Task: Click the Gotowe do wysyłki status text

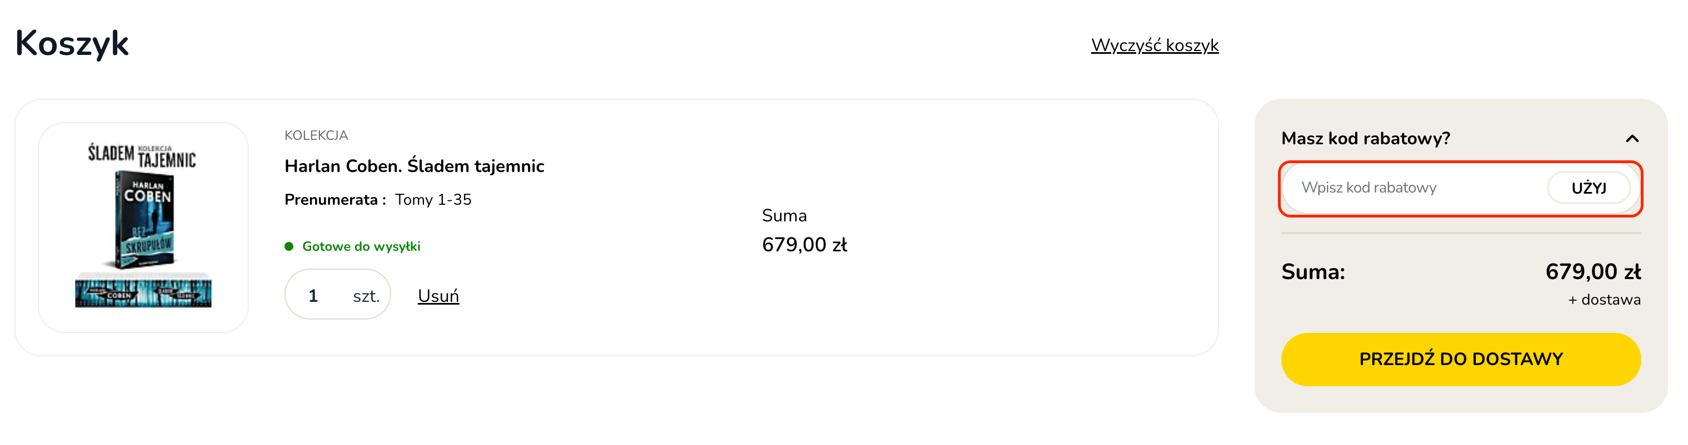Action: tap(361, 247)
